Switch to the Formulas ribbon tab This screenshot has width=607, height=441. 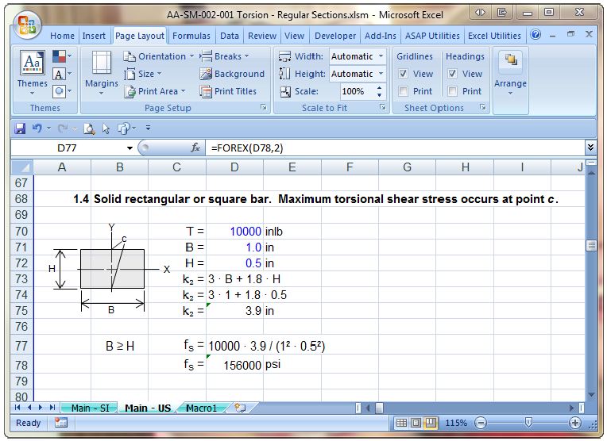191,36
